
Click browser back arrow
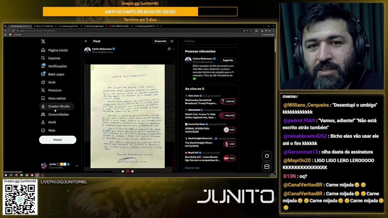[5, 31]
